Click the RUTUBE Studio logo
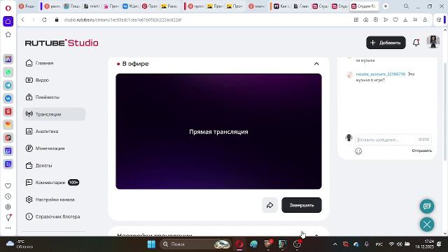Screen dimensions: 448x252 point(62,43)
